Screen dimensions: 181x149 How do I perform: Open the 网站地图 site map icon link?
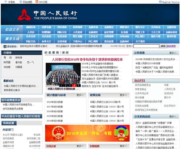tap(21, 1)
